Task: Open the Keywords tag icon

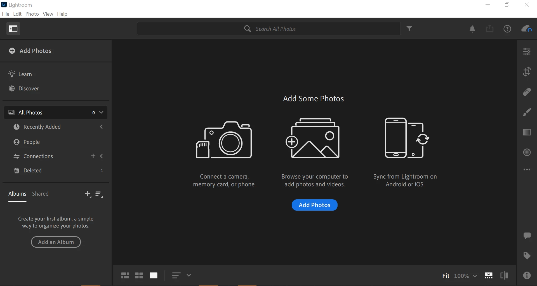Action: (x=527, y=256)
